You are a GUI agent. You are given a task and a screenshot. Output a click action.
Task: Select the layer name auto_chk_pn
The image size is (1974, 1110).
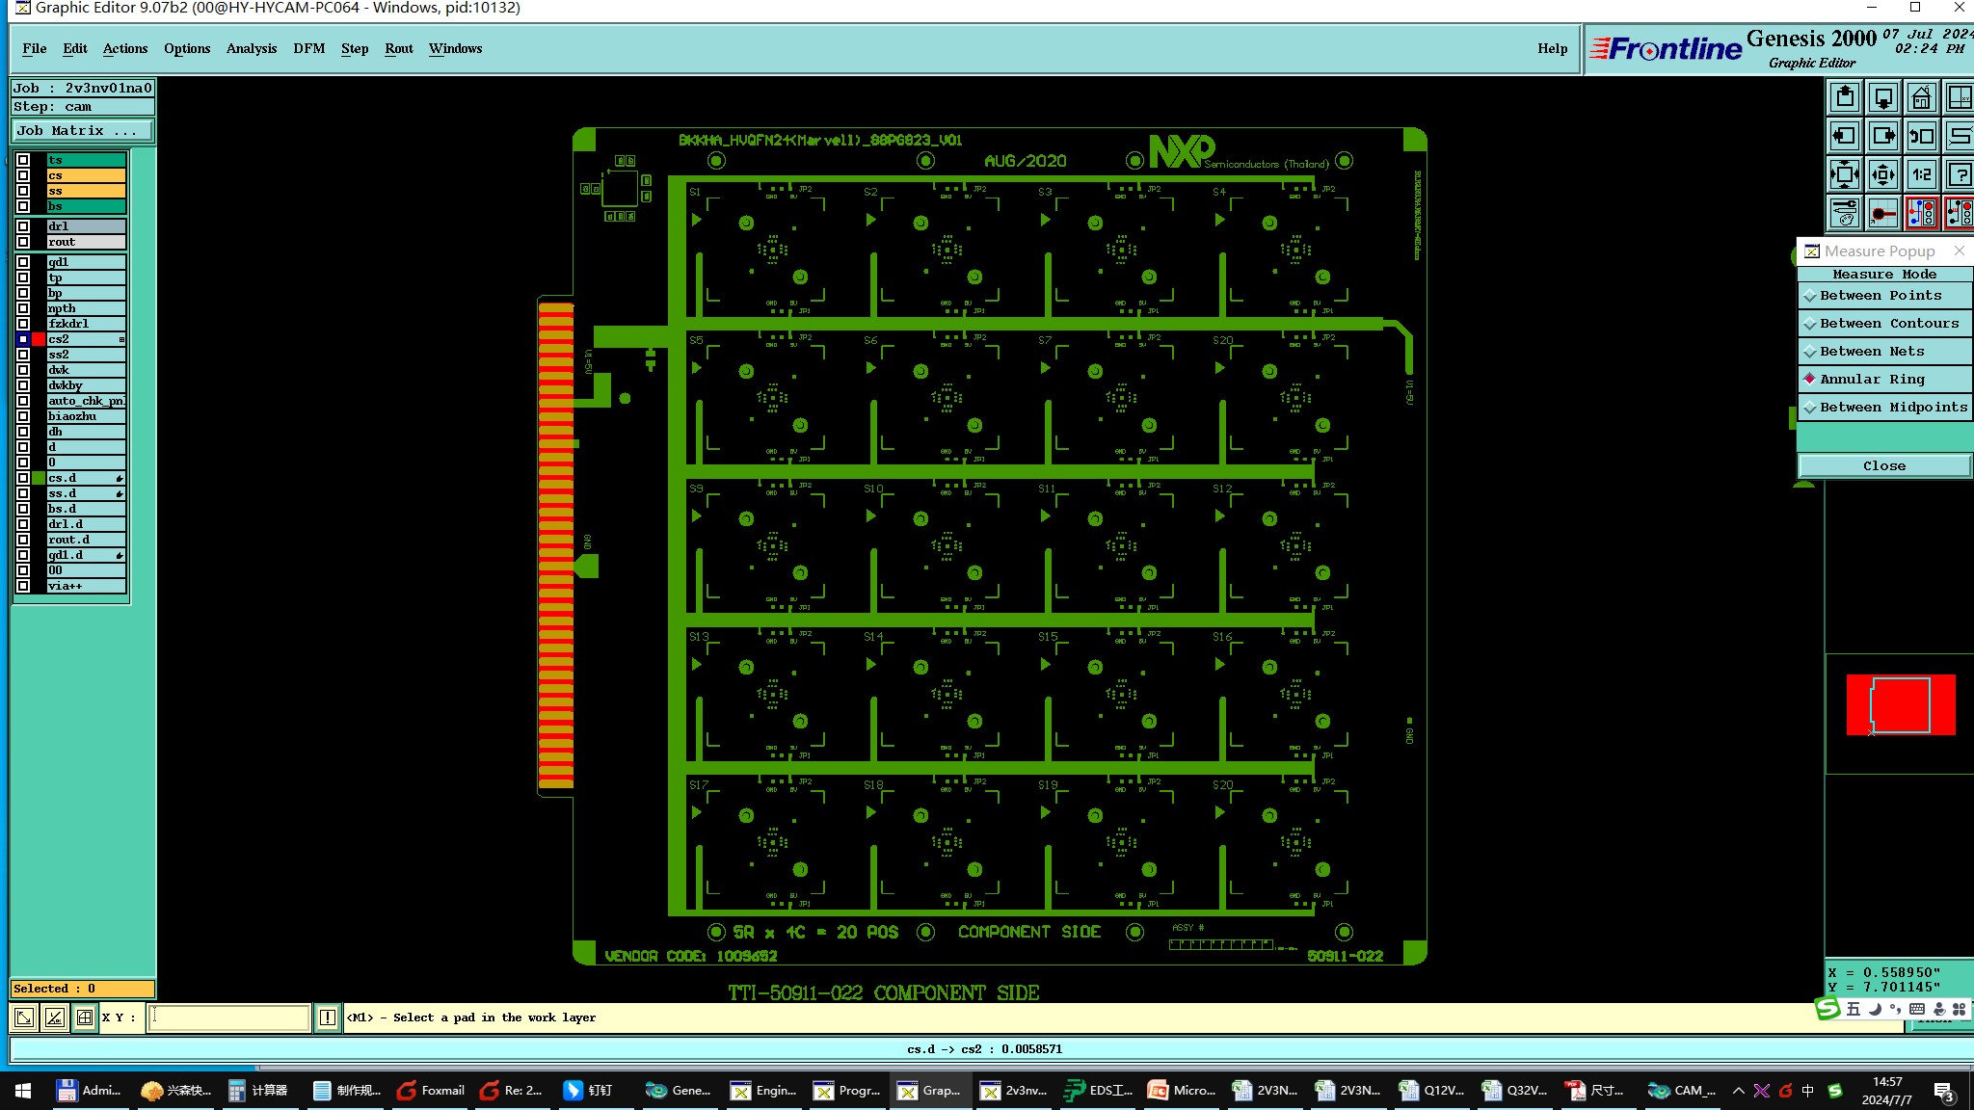(x=86, y=401)
